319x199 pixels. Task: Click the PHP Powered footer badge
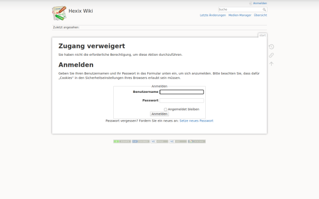coord(141,141)
